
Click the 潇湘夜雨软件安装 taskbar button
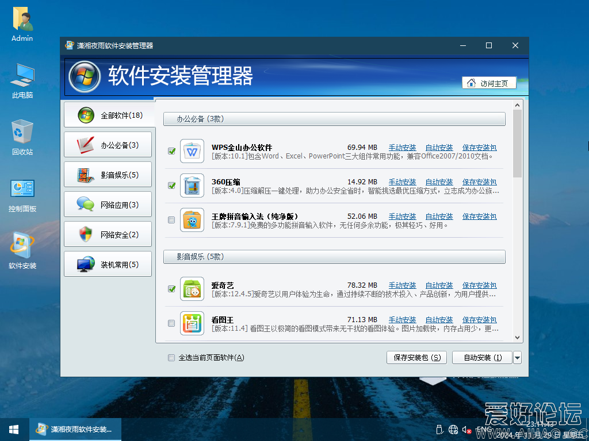click(75, 430)
